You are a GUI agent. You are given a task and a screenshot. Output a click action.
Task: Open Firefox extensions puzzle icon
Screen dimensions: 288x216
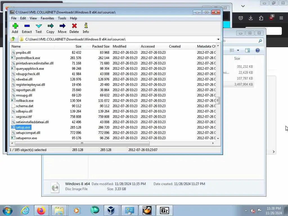coord(261,18)
